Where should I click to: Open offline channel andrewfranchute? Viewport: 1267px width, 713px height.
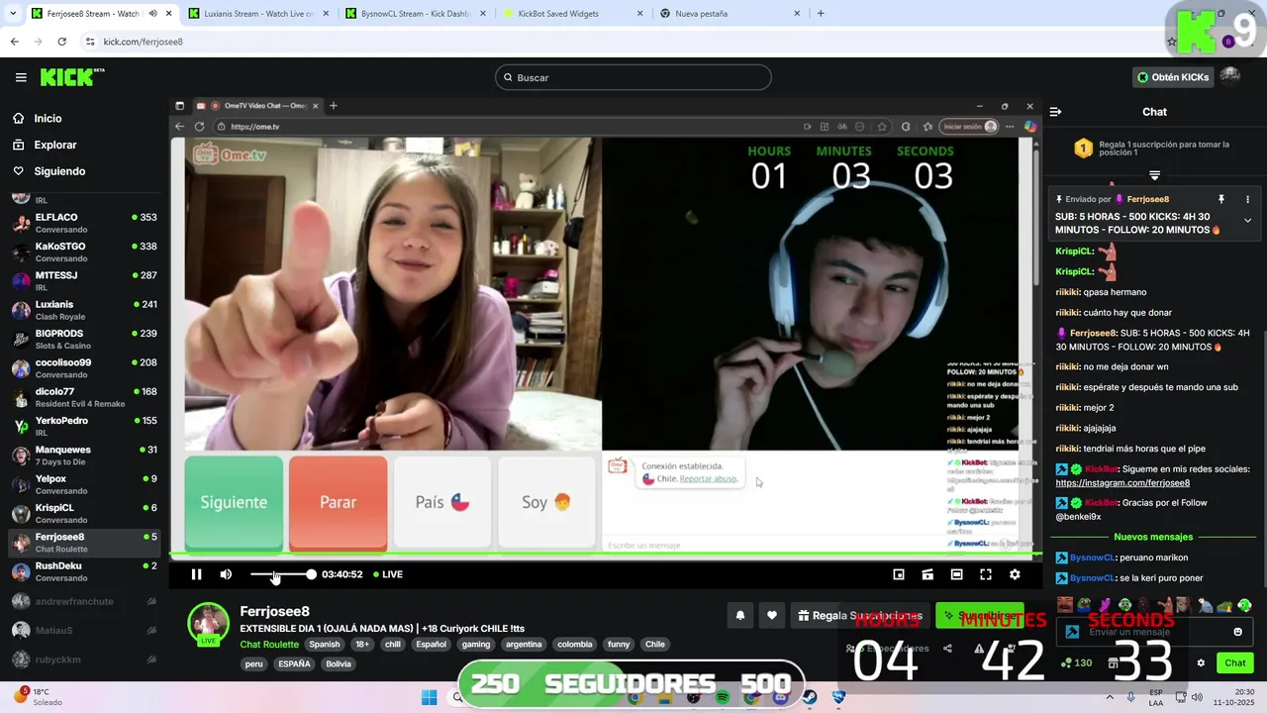(84, 601)
